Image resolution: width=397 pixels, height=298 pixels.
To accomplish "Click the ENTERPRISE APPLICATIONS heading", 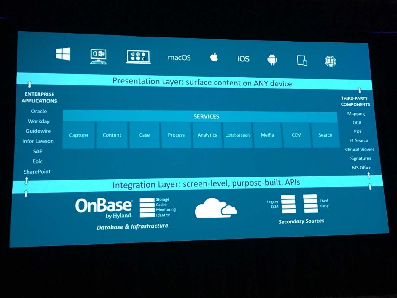I will coord(39,97).
